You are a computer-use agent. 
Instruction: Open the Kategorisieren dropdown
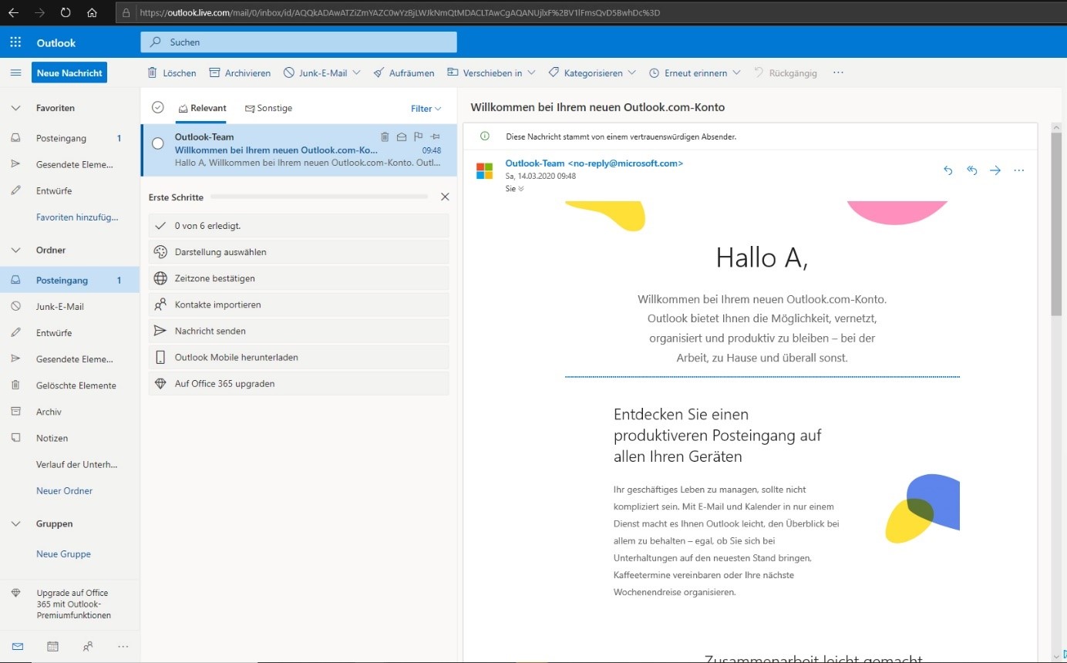pos(592,73)
